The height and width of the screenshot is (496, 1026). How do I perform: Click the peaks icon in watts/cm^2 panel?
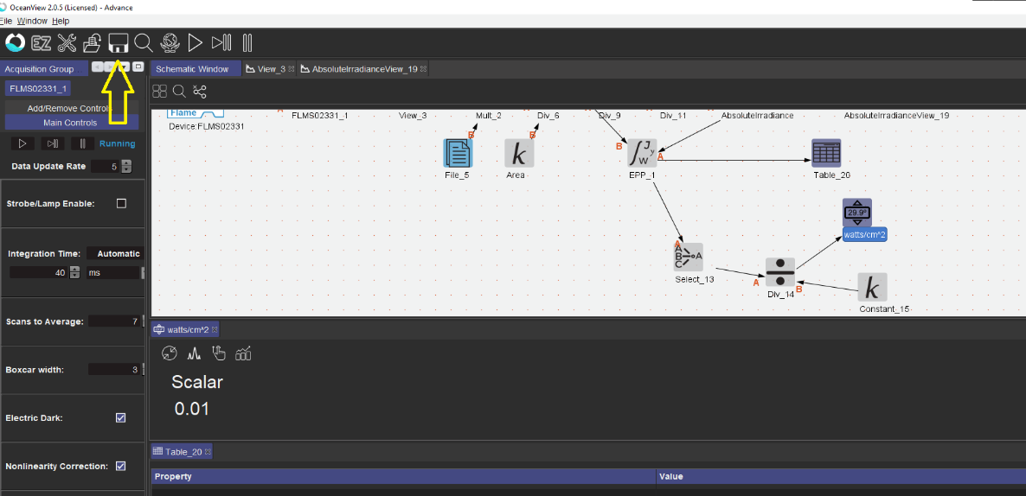coord(195,353)
